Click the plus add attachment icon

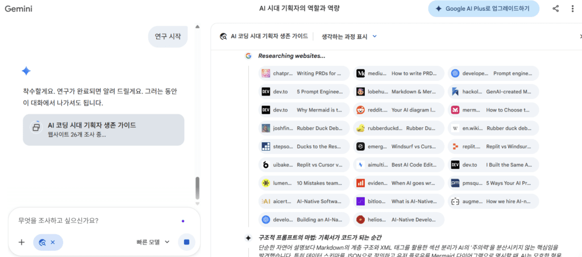tap(22, 242)
